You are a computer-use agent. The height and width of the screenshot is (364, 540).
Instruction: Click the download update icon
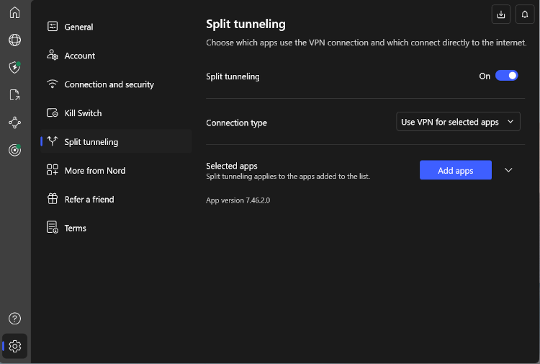[x=500, y=14]
